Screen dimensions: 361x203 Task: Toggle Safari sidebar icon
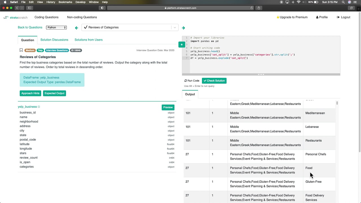(x=30, y=8)
